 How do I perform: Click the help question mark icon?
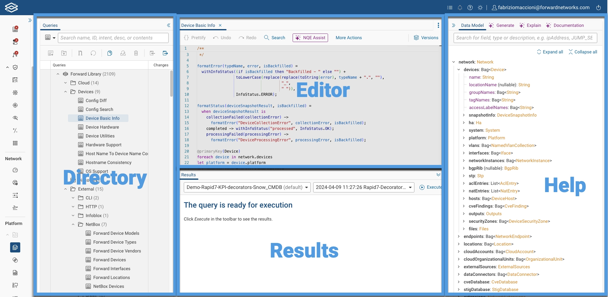pos(470,8)
